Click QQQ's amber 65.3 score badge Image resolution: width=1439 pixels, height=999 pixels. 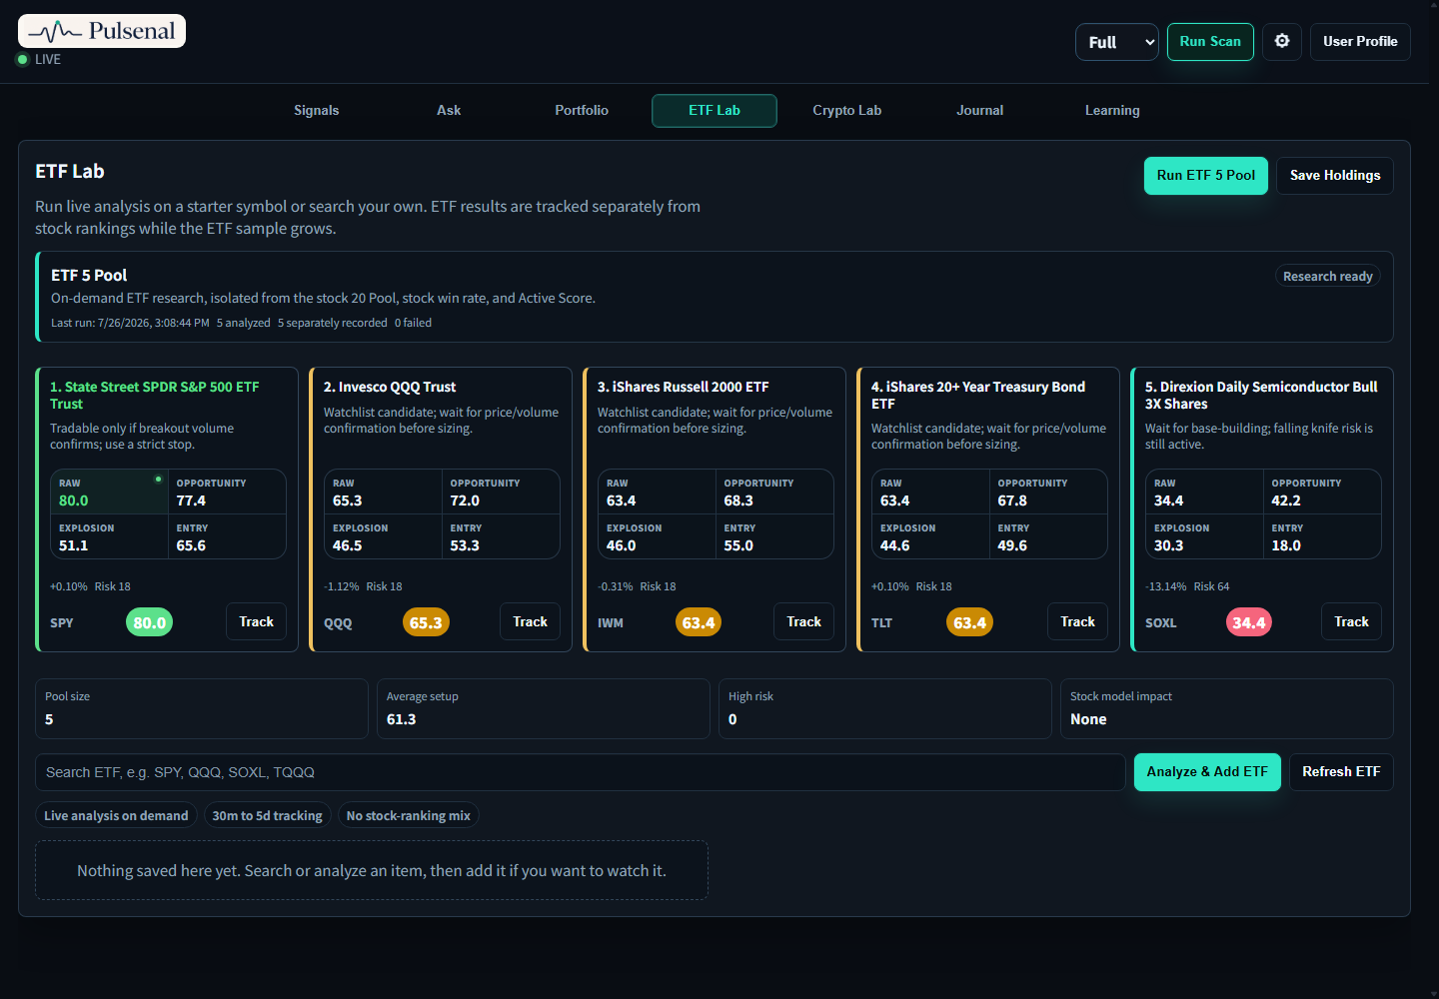tap(426, 622)
